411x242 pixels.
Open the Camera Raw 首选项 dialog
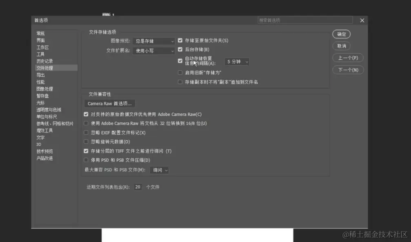pyautogui.click(x=109, y=103)
